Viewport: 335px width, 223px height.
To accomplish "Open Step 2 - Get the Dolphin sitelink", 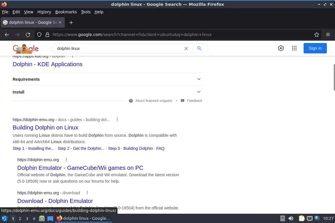I will [81, 148].
